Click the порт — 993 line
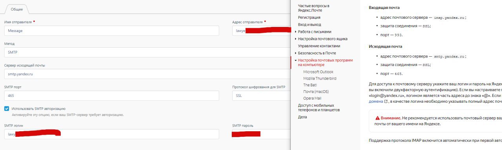This screenshot has height=150, width=502. pyautogui.click(x=391, y=35)
